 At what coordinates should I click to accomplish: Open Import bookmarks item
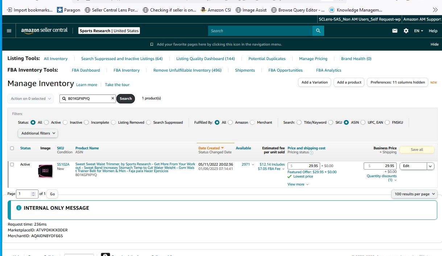[30, 10]
